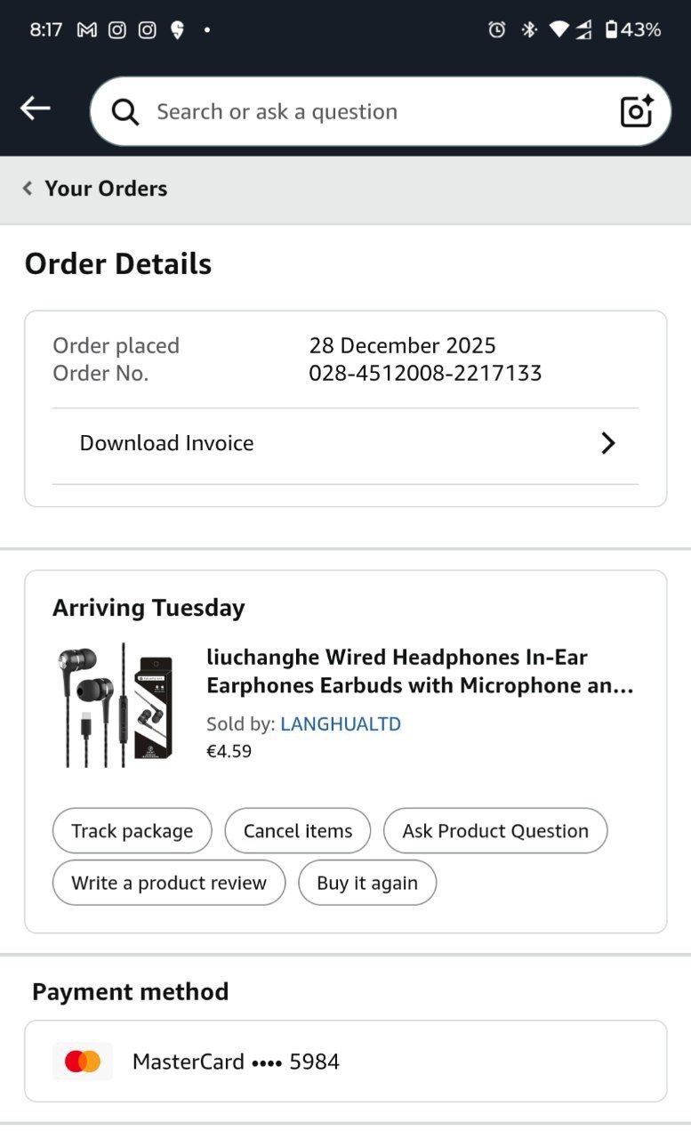
Task: Open Gmail notification in status bar
Action: (86, 30)
